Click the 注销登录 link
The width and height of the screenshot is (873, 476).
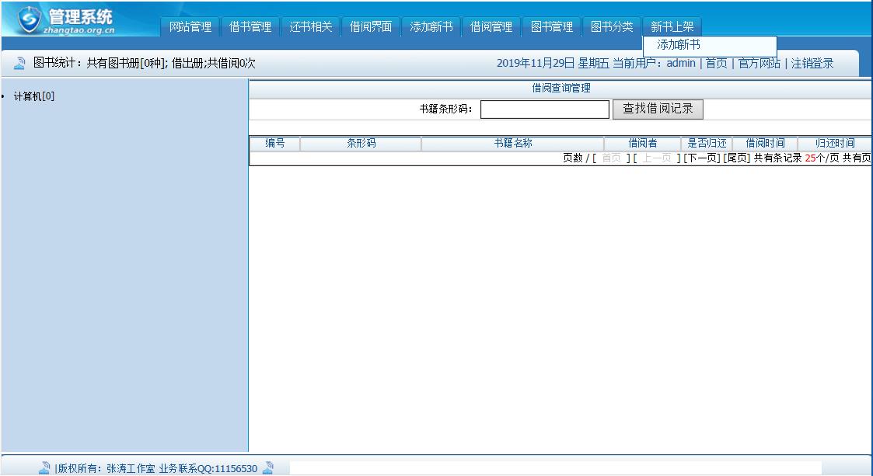click(x=813, y=63)
